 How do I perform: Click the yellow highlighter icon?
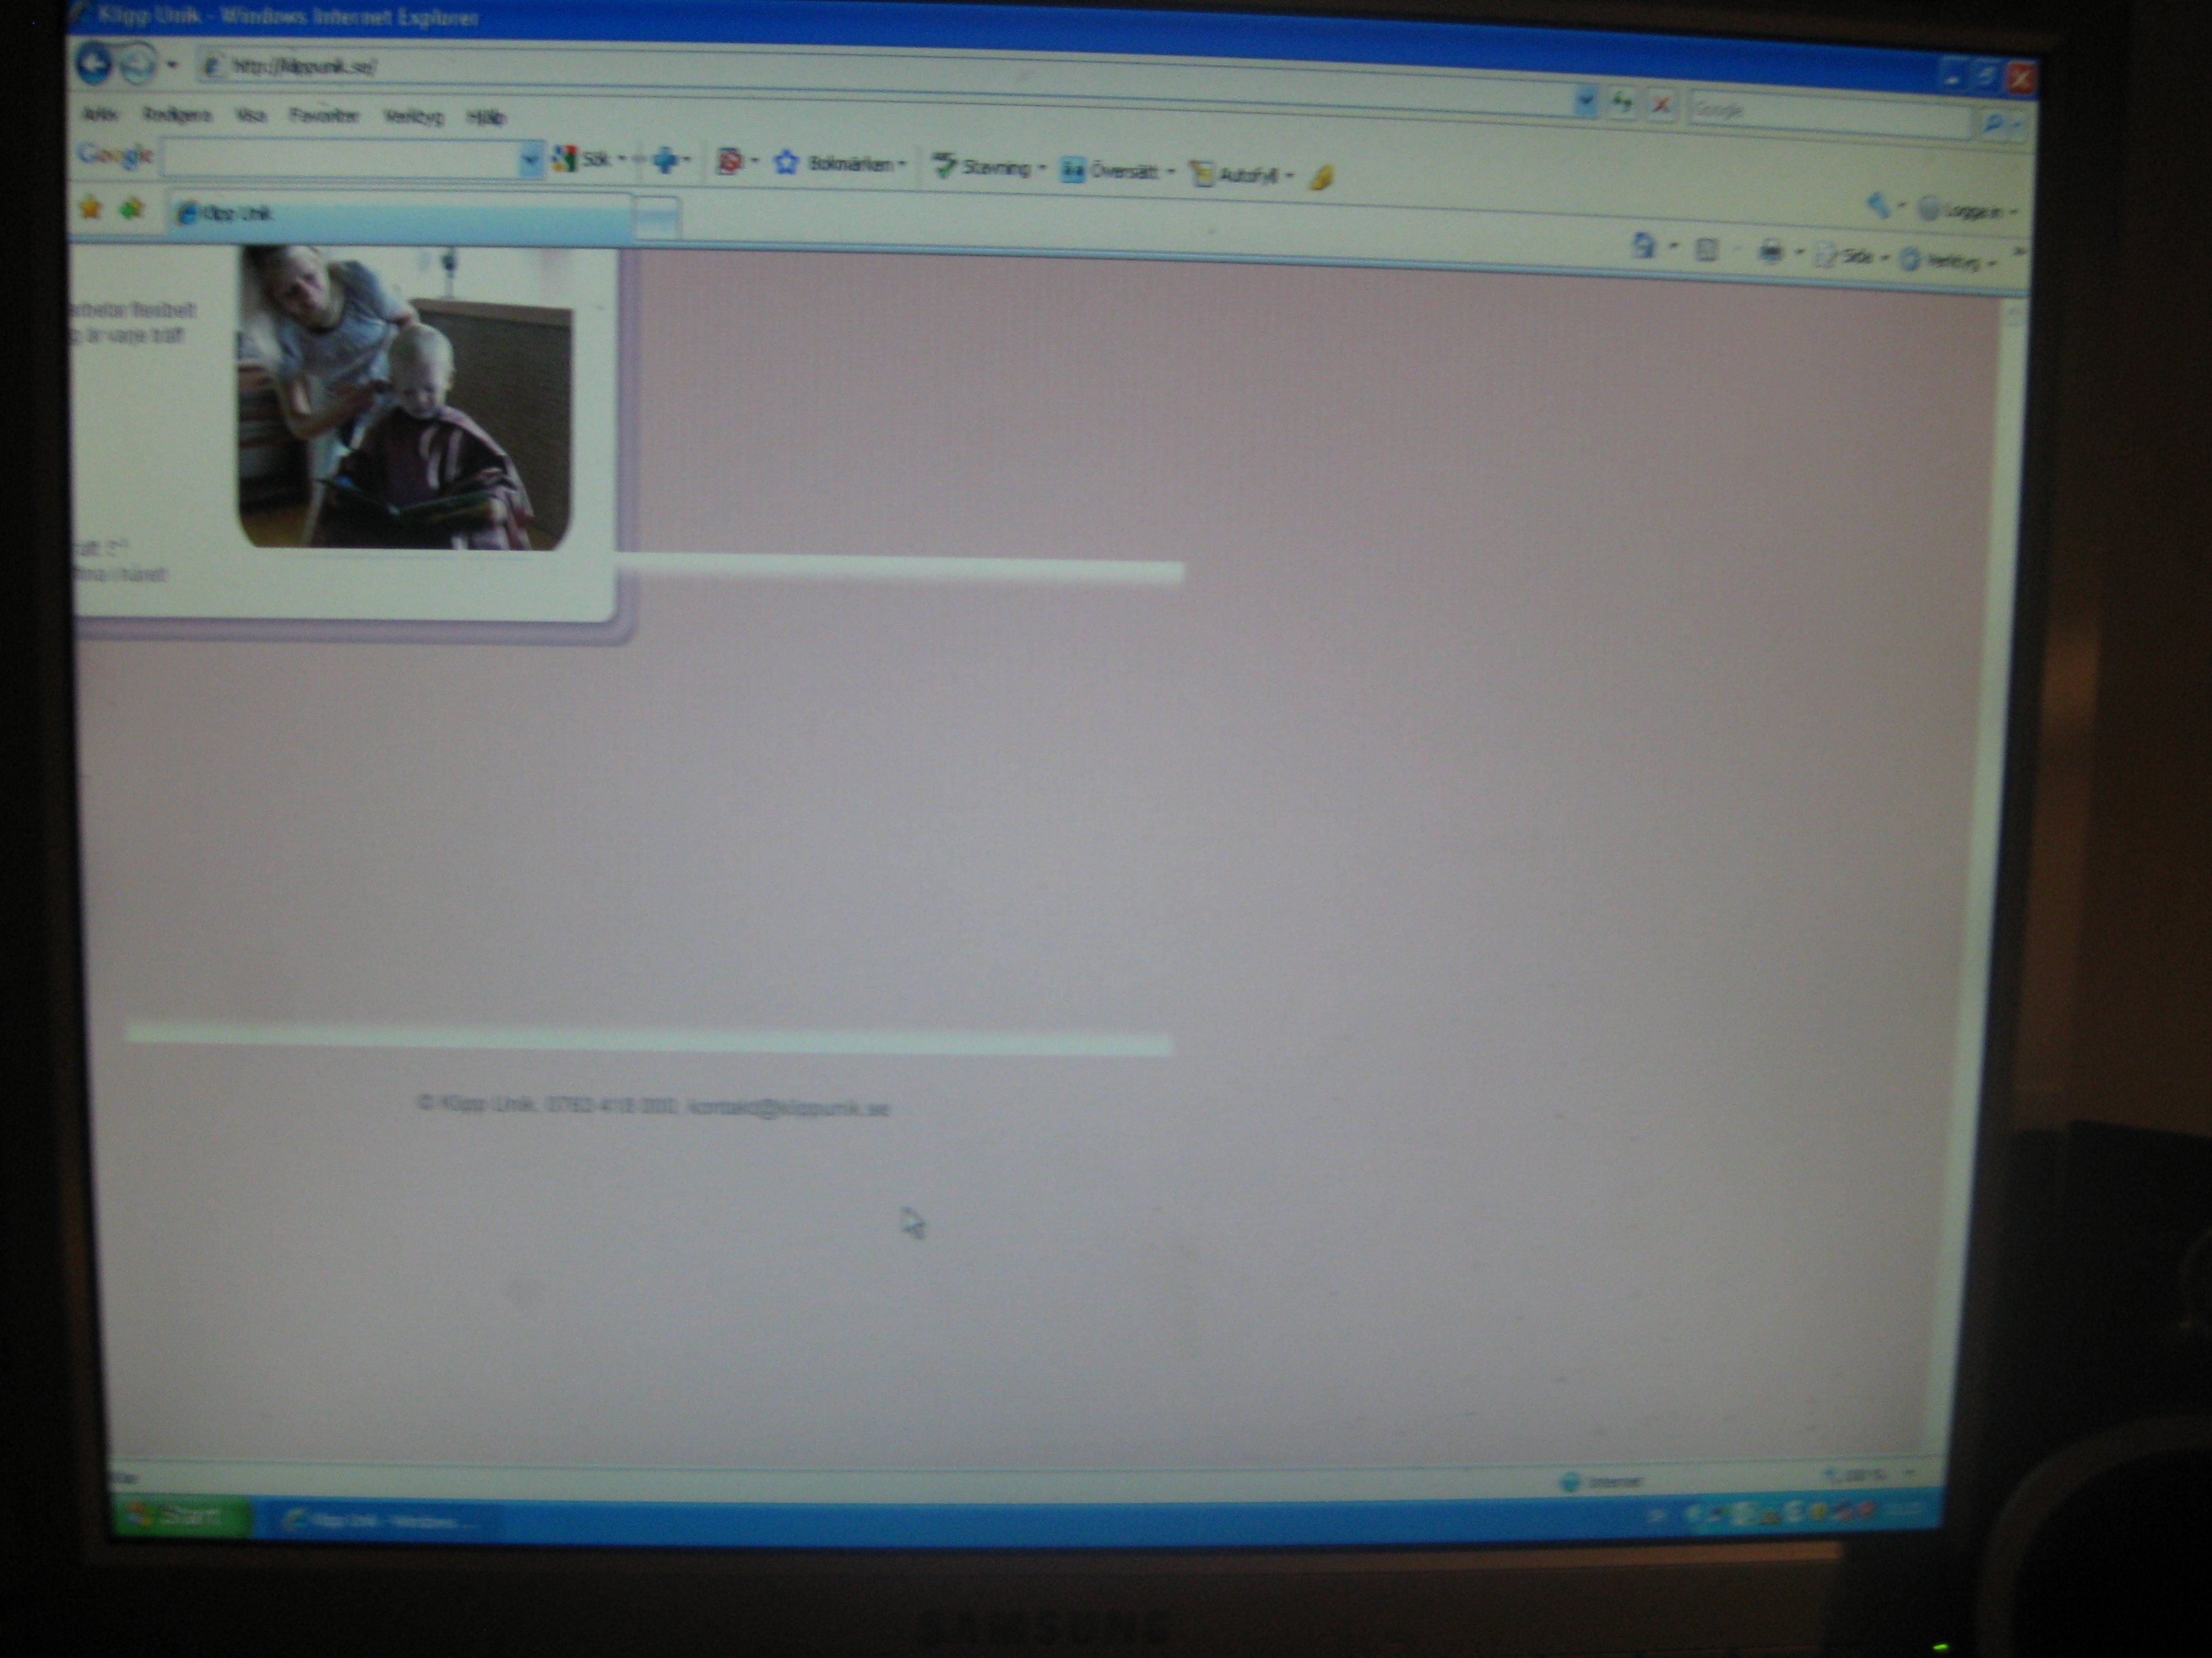click(x=1321, y=178)
